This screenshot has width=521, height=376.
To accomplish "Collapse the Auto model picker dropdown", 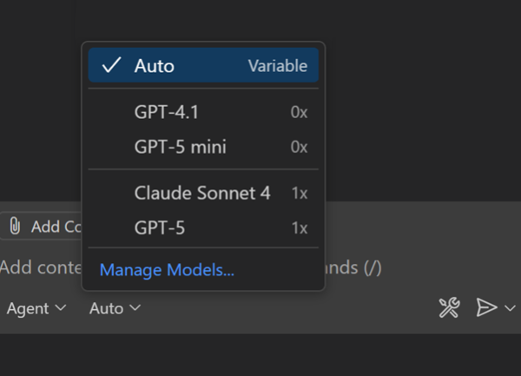I will click(x=115, y=308).
